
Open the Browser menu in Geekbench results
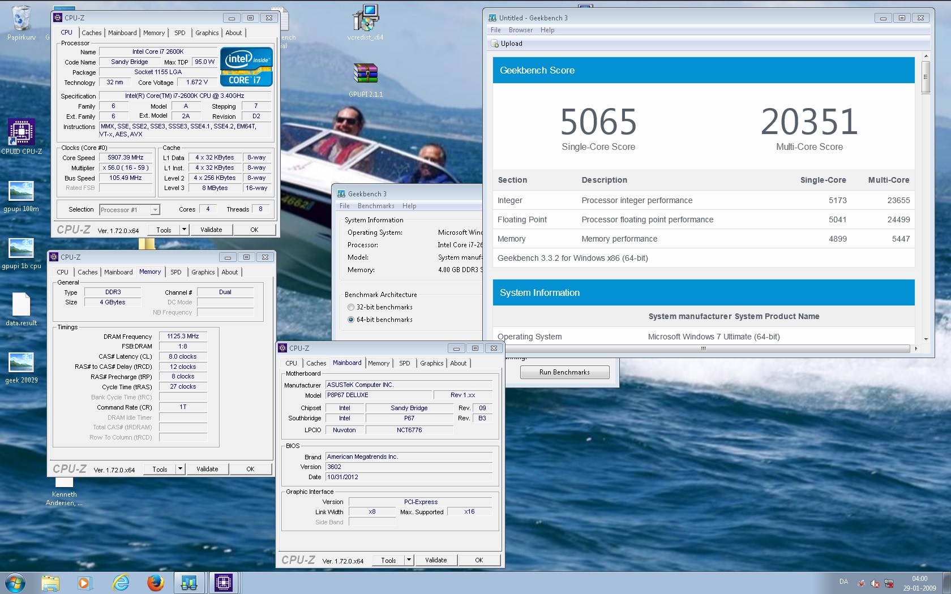pos(520,30)
